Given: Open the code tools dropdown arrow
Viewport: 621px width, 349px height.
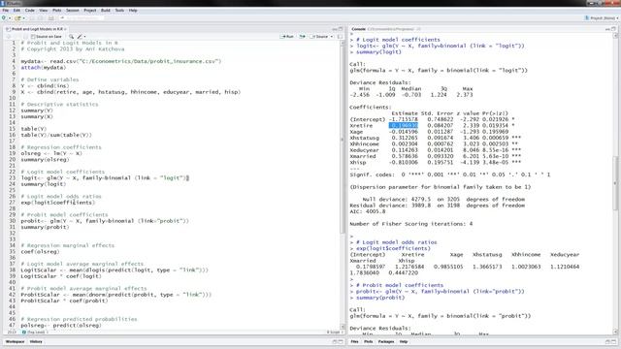Looking at the screenshot, I should 84,37.
